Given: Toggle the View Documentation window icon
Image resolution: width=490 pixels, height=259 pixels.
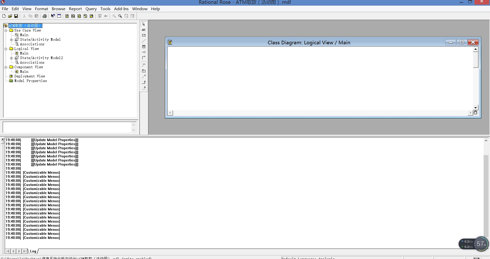Looking at the screenshot, I should point(59,16).
